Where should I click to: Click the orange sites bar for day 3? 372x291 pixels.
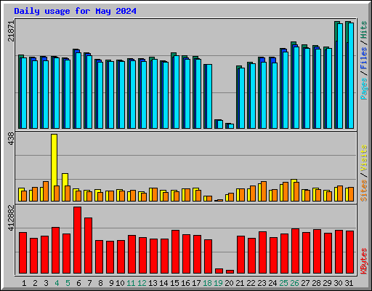click(x=46, y=191)
